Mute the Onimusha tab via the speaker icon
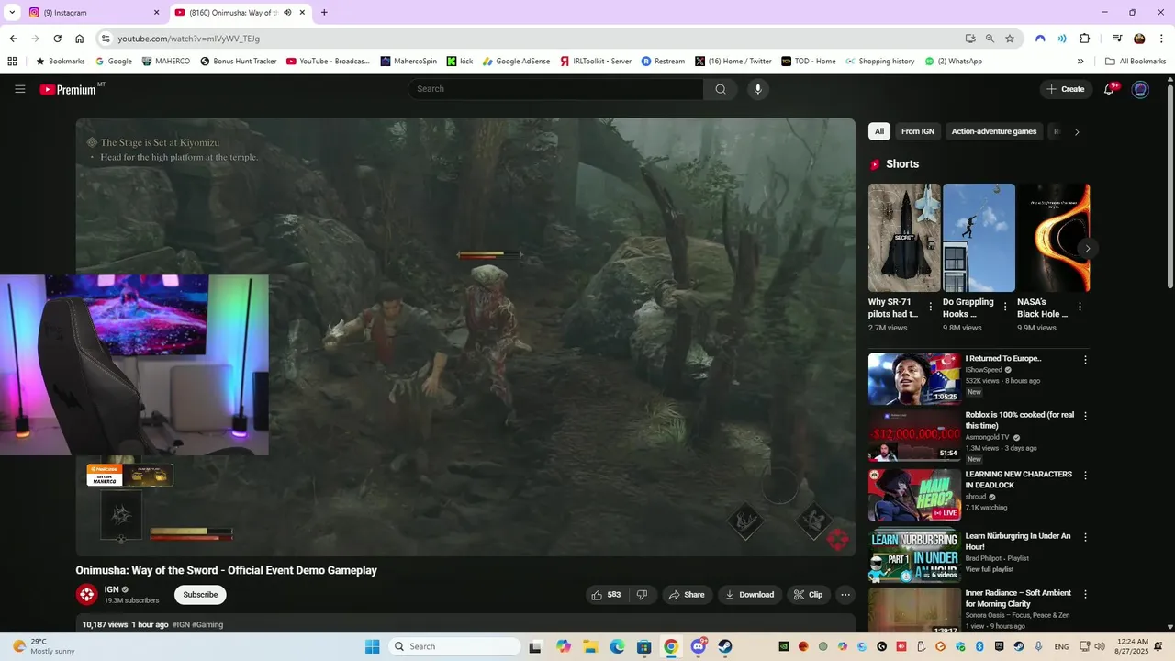1175x661 pixels. pos(287,13)
